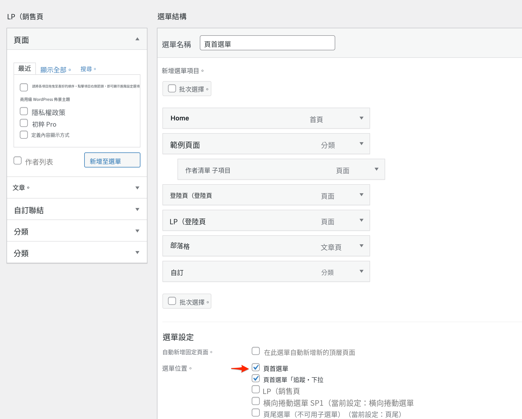Click the 選單設定 heading

coord(178,337)
